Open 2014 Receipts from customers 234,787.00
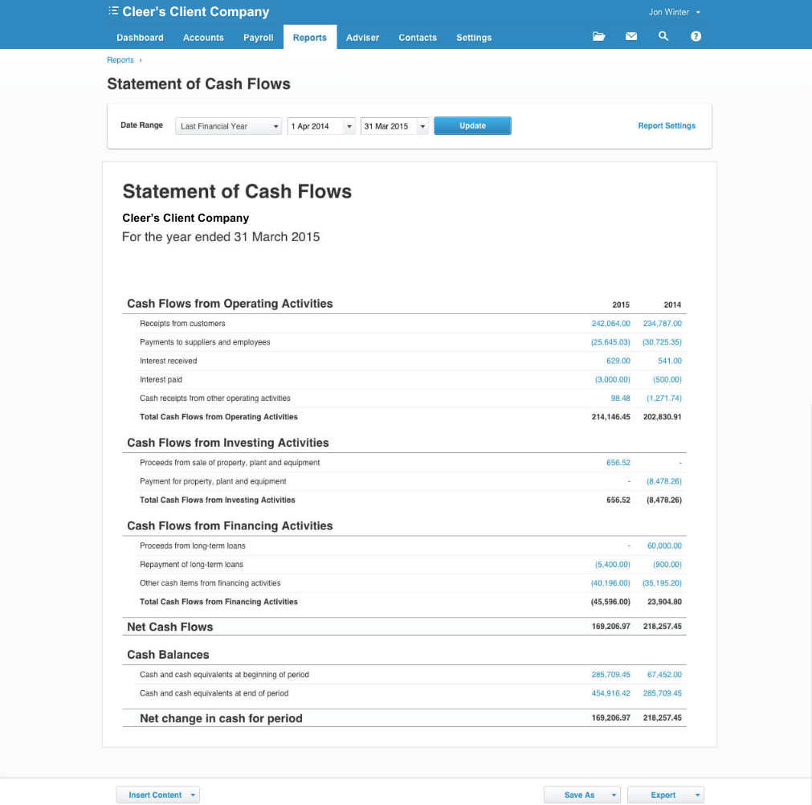 (x=663, y=324)
